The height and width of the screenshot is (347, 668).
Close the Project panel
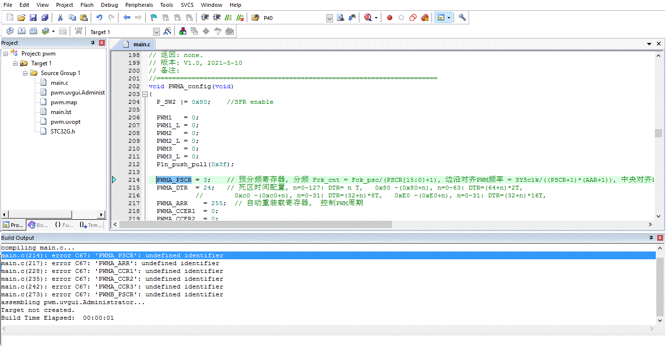click(102, 43)
